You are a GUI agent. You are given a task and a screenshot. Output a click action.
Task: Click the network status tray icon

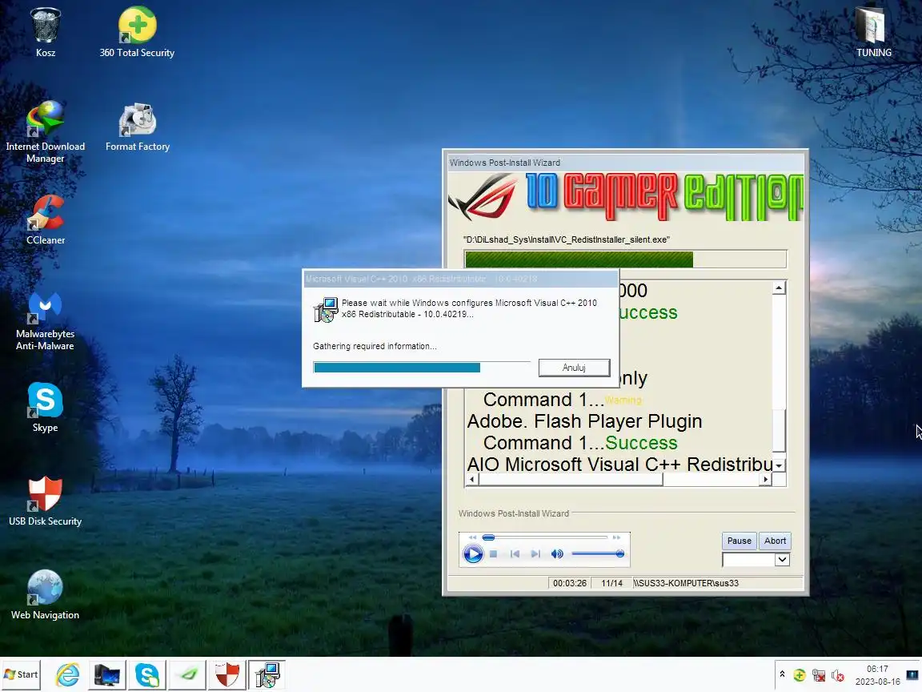point(819,675)
